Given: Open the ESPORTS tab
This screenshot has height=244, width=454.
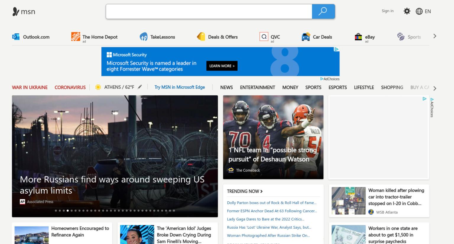Looking at the screenshot, I should 338,87.
